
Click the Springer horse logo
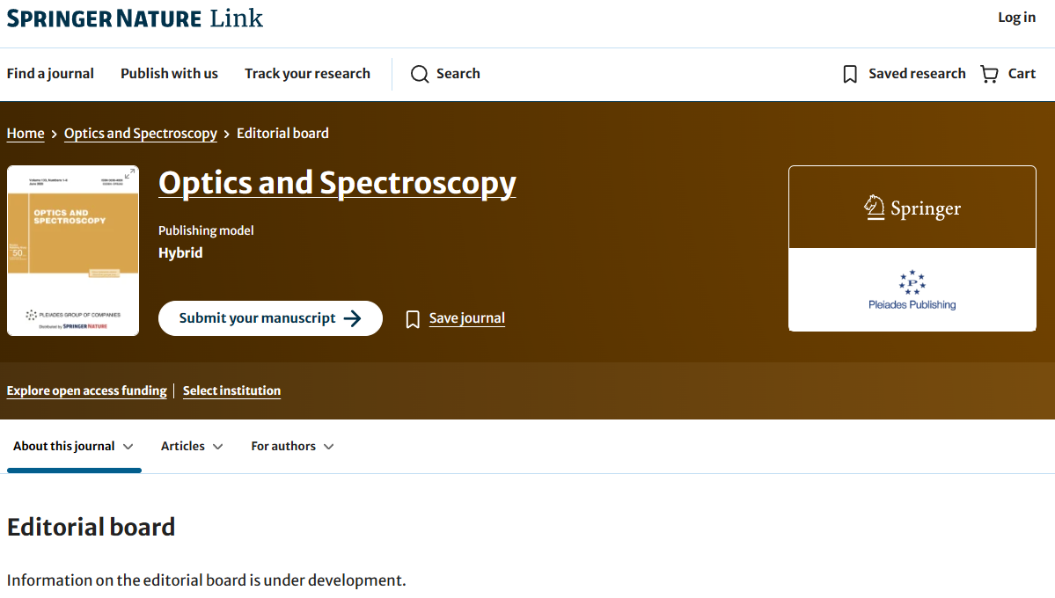coord(874,208)
